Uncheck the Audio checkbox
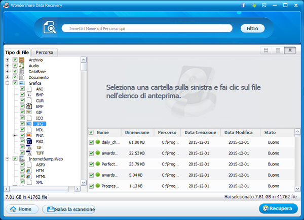Screen dimensions: 304x220 (x=15, y=65)
